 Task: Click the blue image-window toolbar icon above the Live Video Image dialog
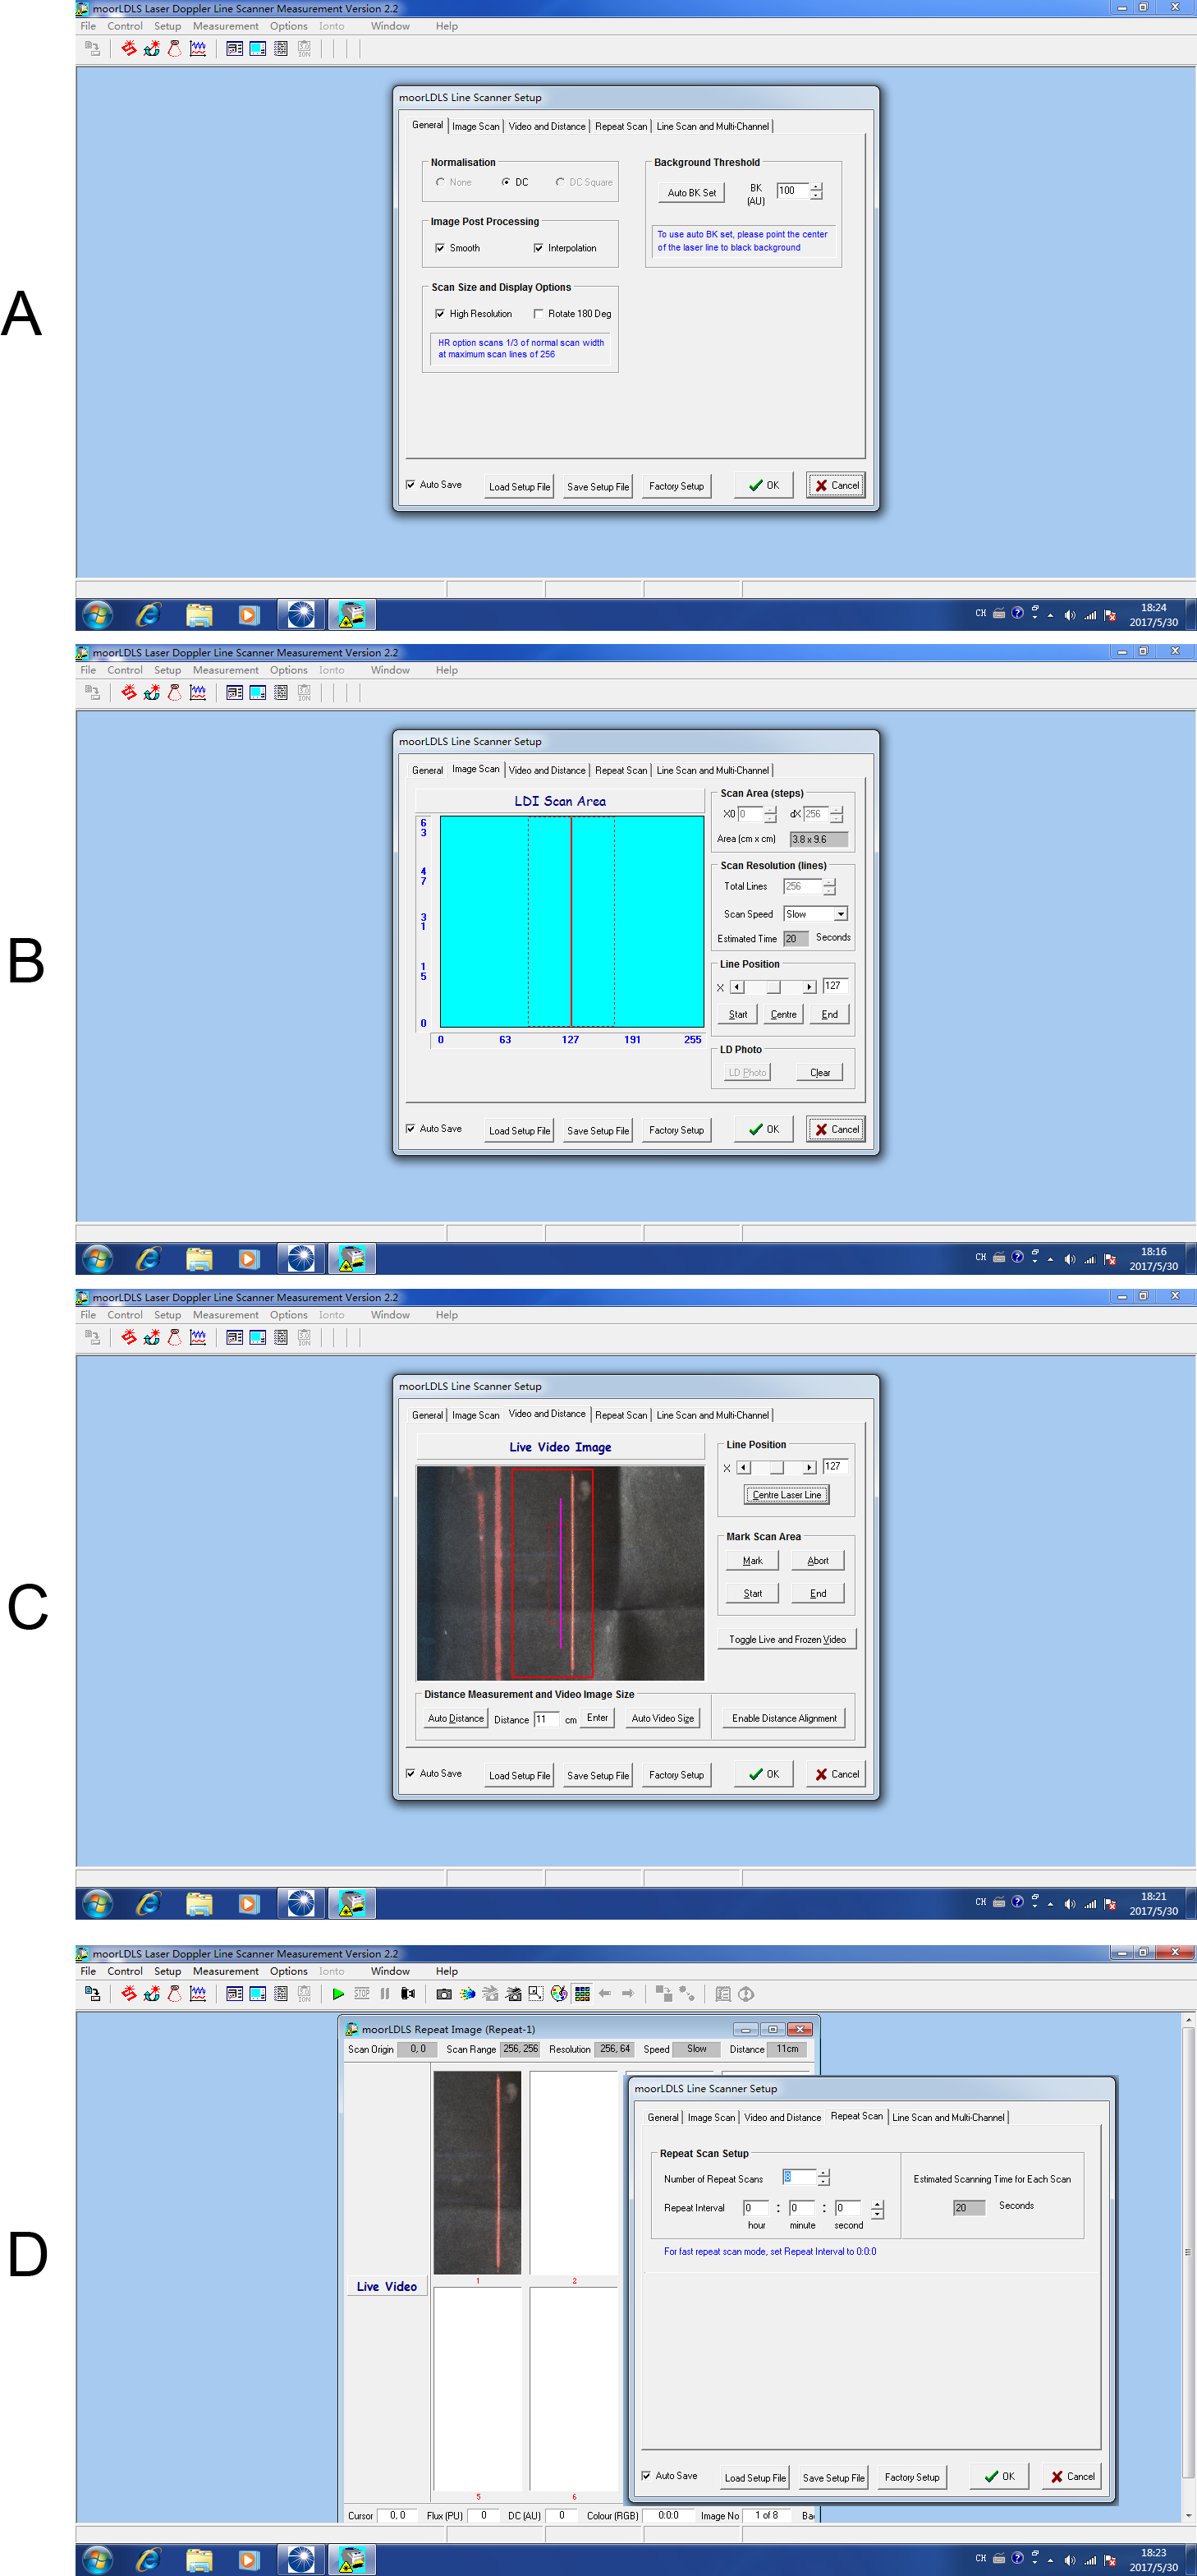(258, 1337)
